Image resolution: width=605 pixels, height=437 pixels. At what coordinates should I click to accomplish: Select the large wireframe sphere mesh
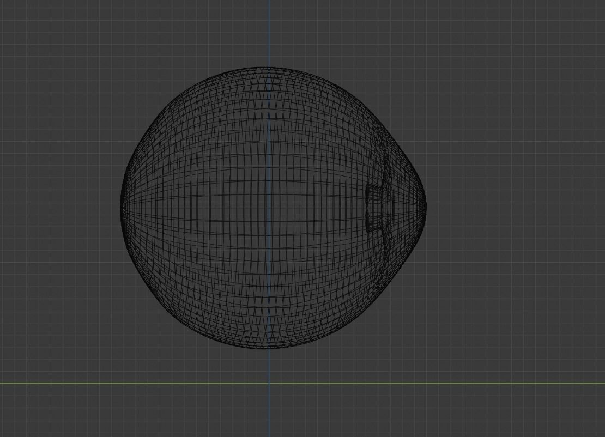pyautogui.click(x=273, y=208)
